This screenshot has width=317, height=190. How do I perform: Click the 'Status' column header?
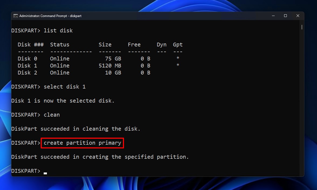[60, 45]
